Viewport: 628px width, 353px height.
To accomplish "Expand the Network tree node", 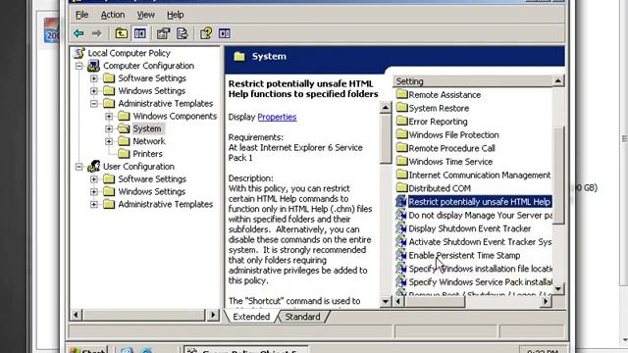I will (109, 141).
